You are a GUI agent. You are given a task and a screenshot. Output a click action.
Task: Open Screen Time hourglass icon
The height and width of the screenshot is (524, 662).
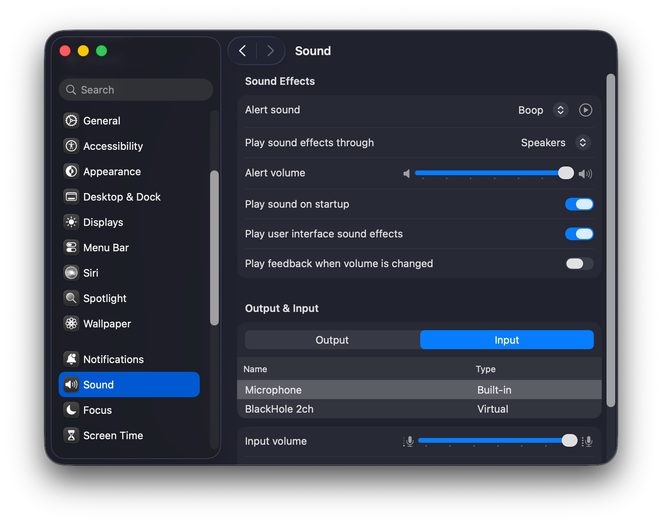[x=71, y=435]
